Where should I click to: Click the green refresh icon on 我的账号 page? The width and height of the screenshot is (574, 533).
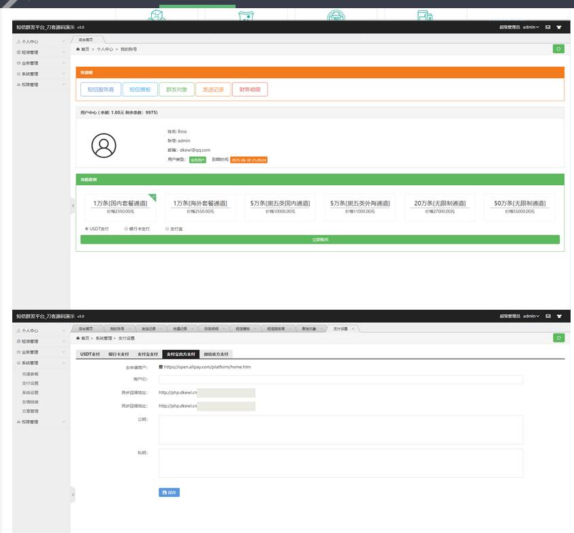558,49
